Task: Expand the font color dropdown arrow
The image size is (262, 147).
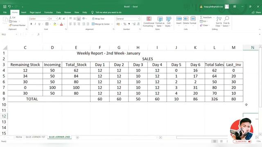Action: click(x=64, y=24)
